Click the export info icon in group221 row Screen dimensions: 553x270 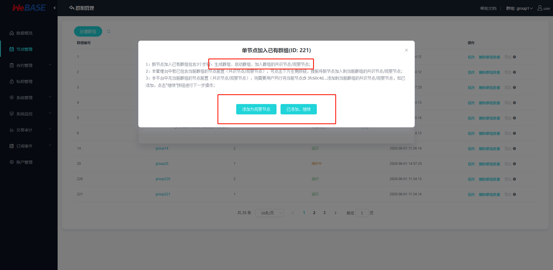(514, 194)
